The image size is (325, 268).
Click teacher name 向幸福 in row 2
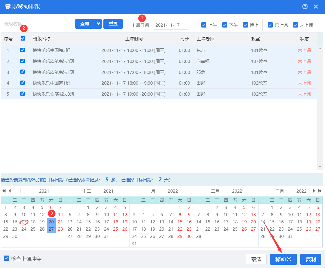(203, 61)
